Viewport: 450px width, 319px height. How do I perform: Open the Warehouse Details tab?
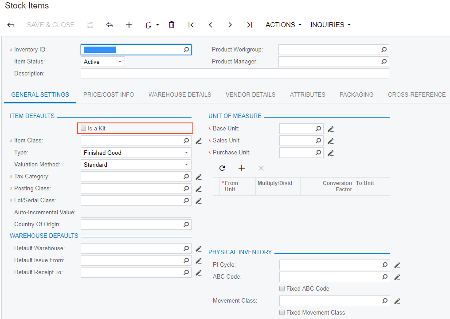coord(180,95)
